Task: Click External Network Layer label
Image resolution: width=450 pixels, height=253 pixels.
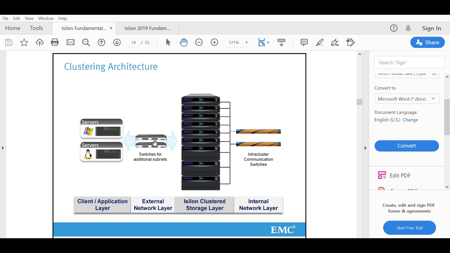Action: pyautogui.click(x=153, y=205)
